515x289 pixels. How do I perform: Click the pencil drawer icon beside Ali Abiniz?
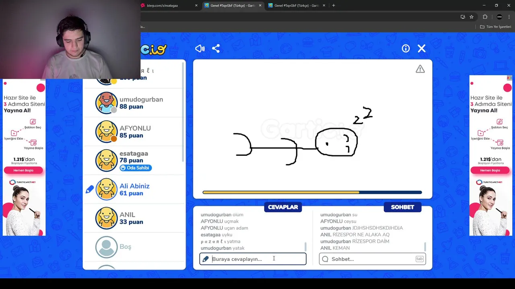89,189
